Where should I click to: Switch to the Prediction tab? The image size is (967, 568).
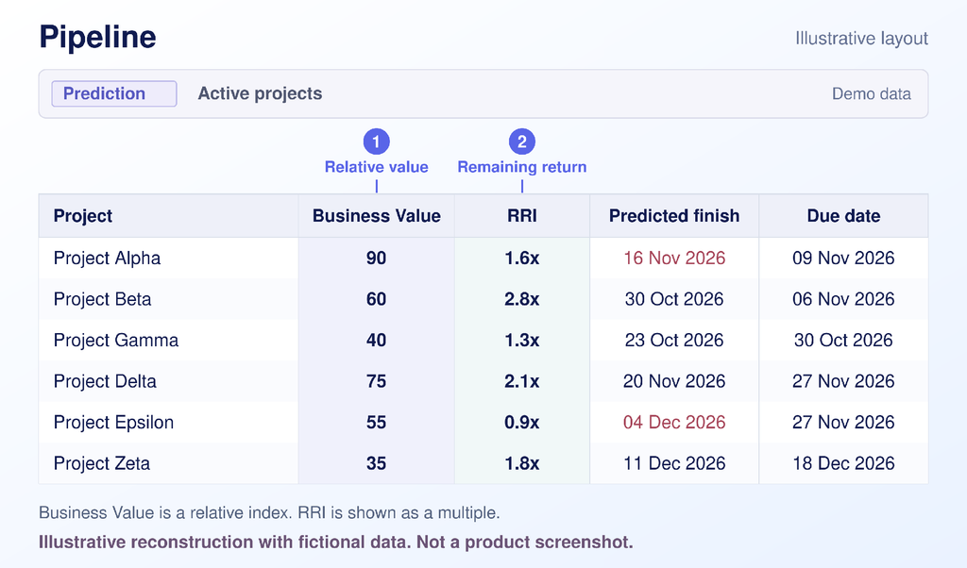114,93
